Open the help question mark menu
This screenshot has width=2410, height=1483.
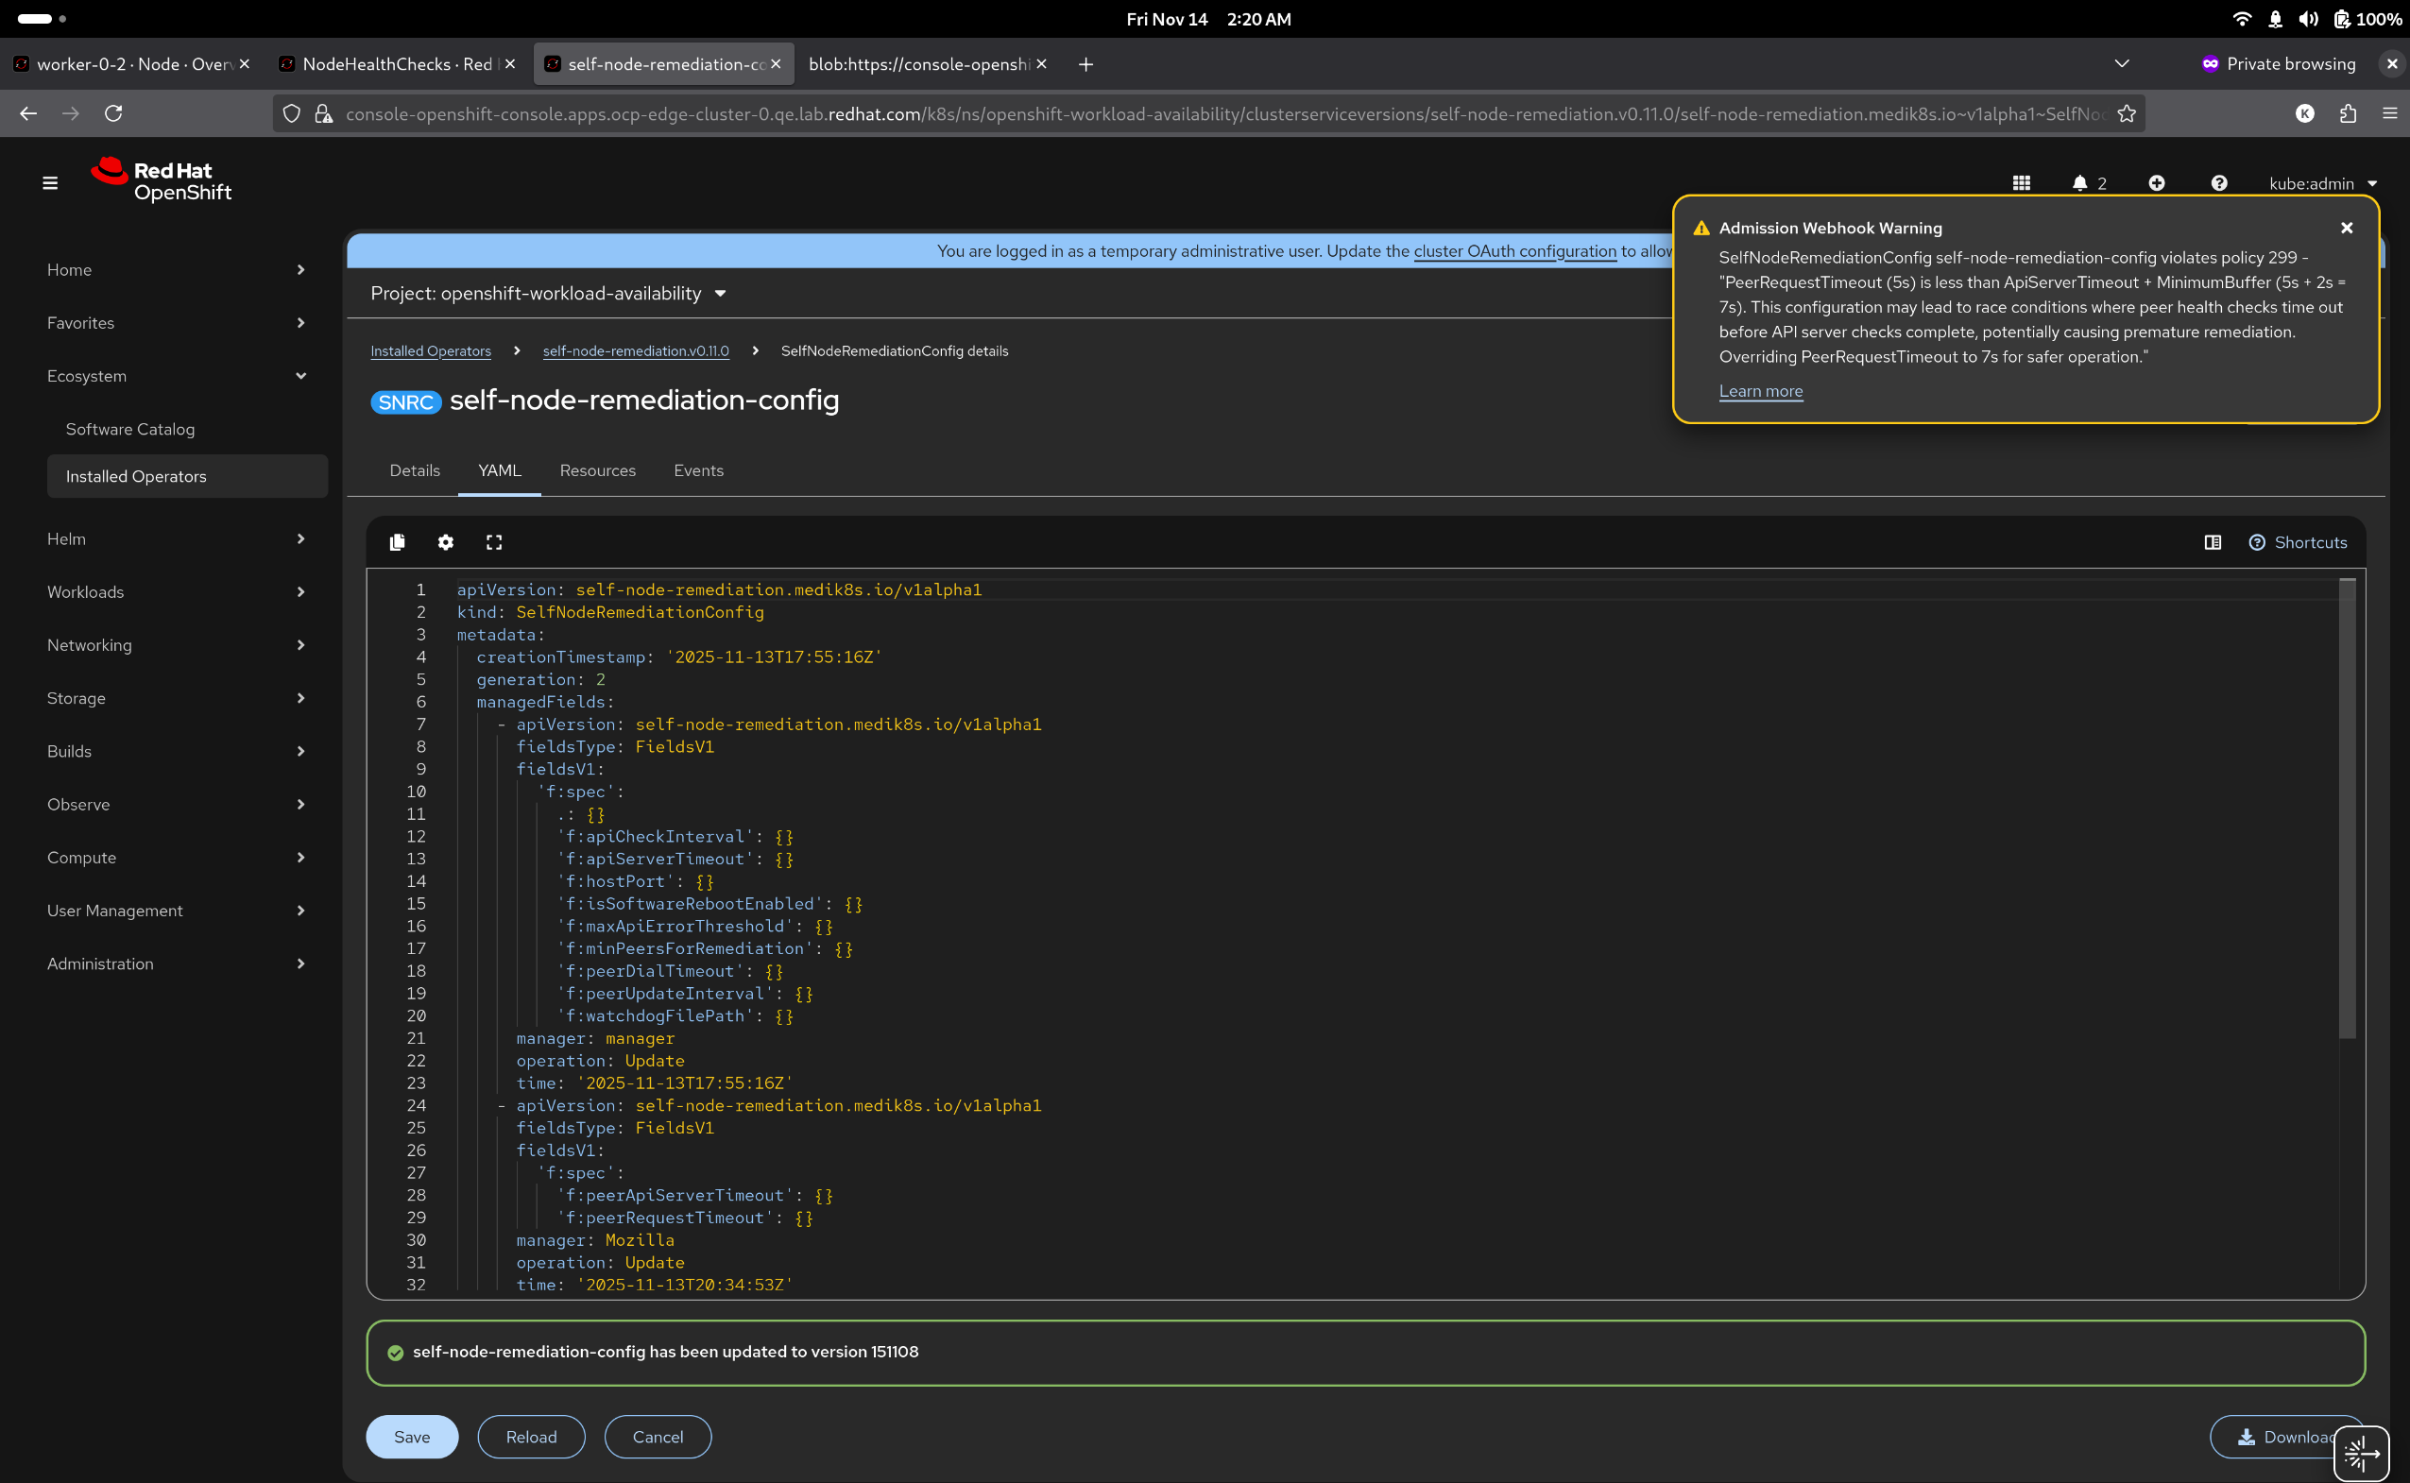point(2220,183)
